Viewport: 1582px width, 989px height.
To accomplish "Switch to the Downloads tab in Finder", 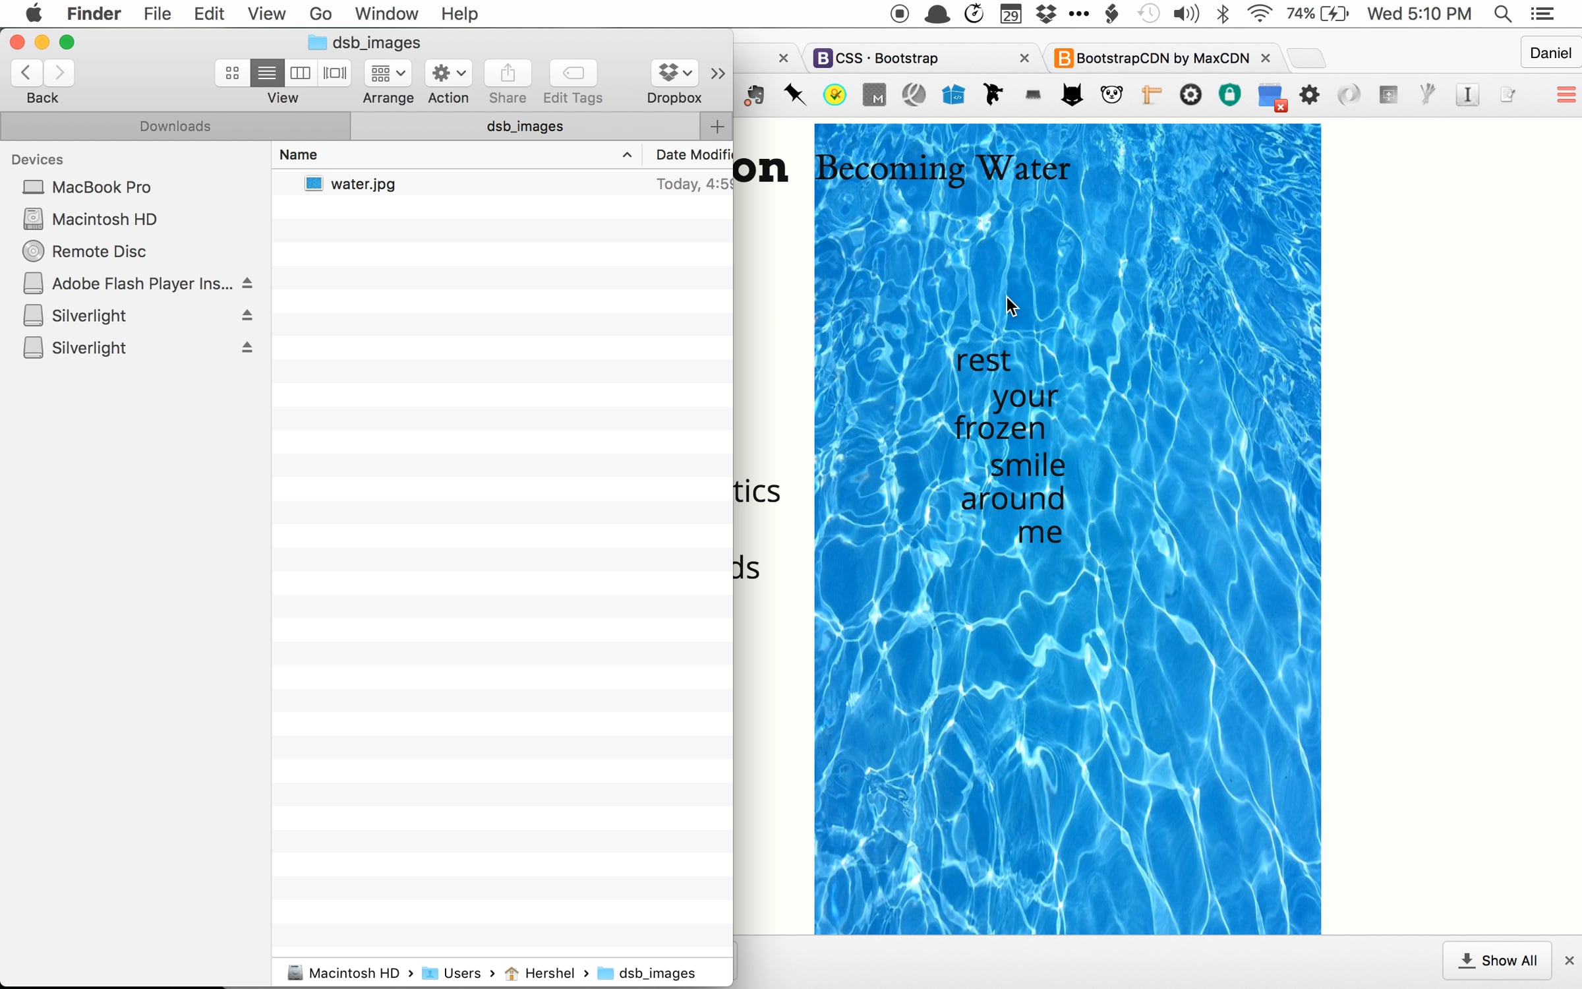I will 175,126.
